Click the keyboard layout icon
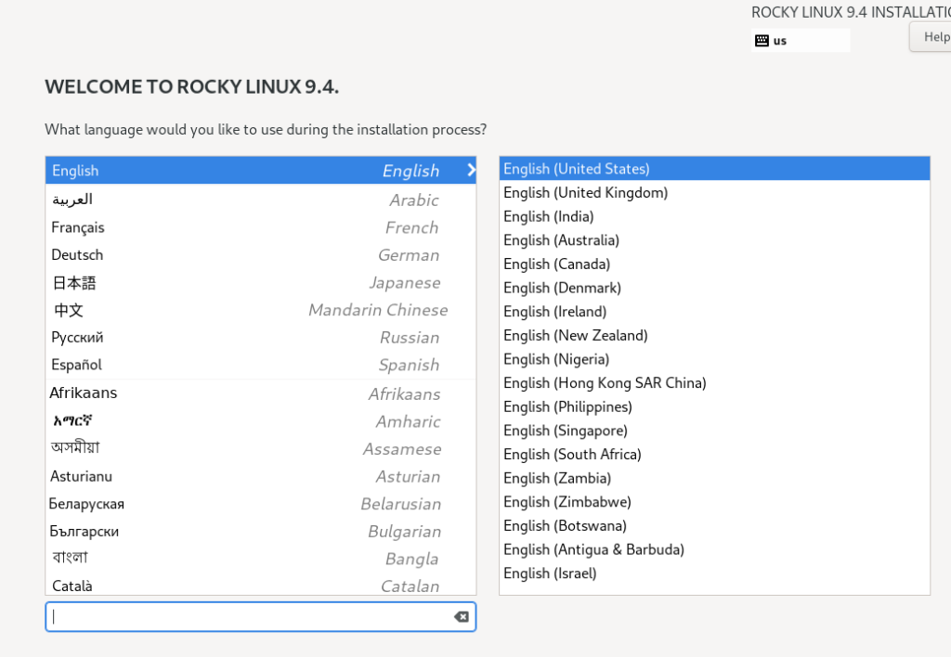The width and height of the screenshot is (951, 657). point(762,41)
